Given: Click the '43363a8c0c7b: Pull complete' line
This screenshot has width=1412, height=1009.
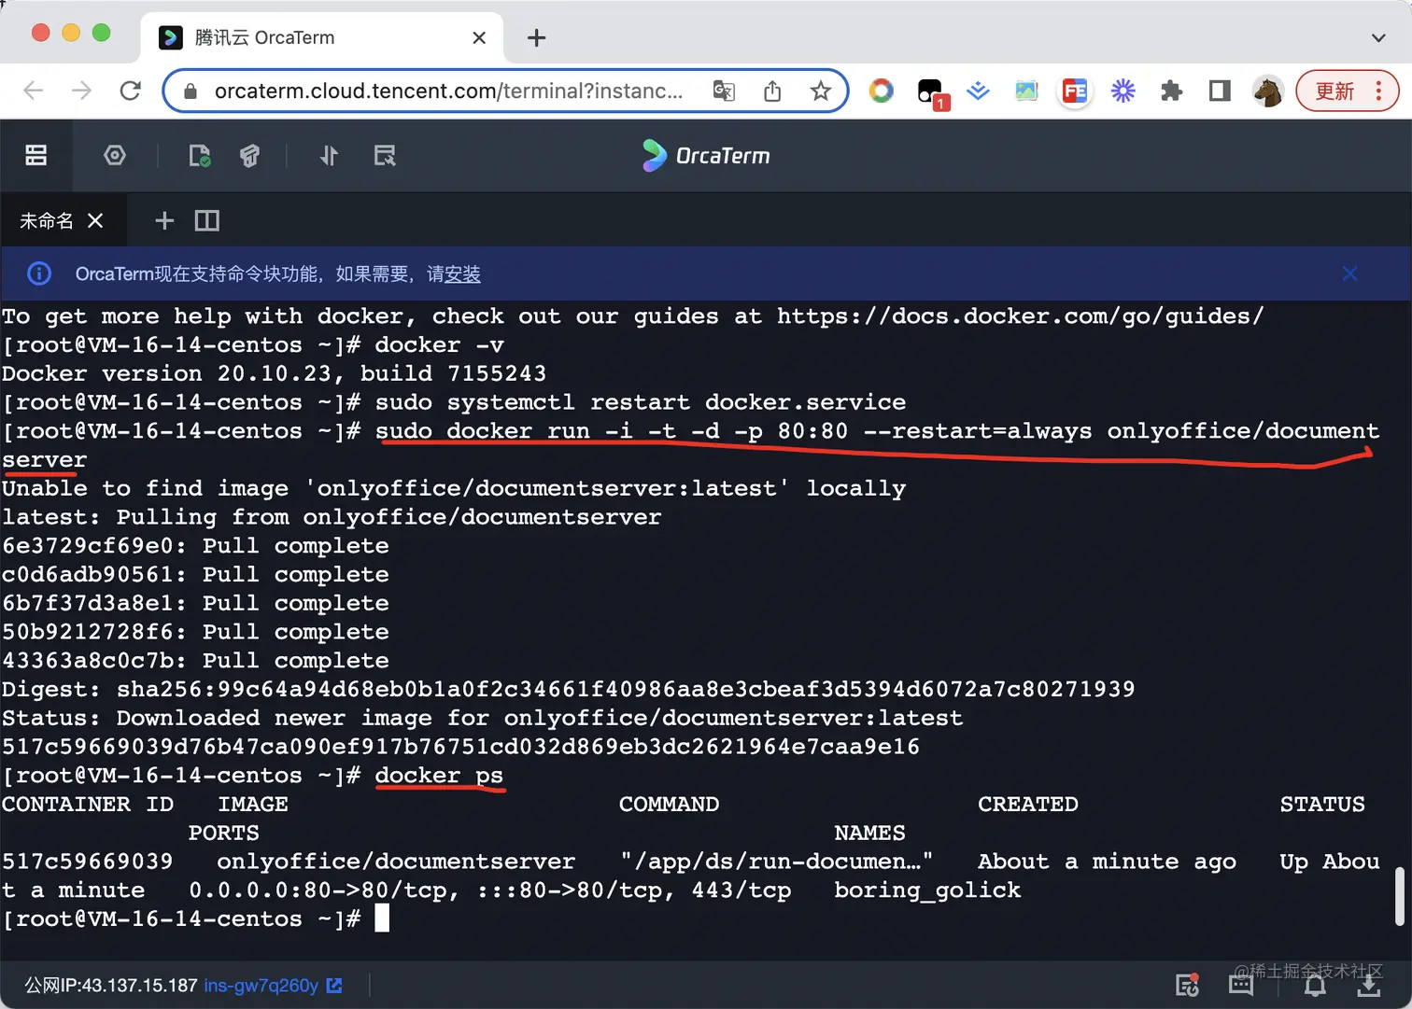Looking at the screenshot, I should pyautogui.click(x=195, y=661).
